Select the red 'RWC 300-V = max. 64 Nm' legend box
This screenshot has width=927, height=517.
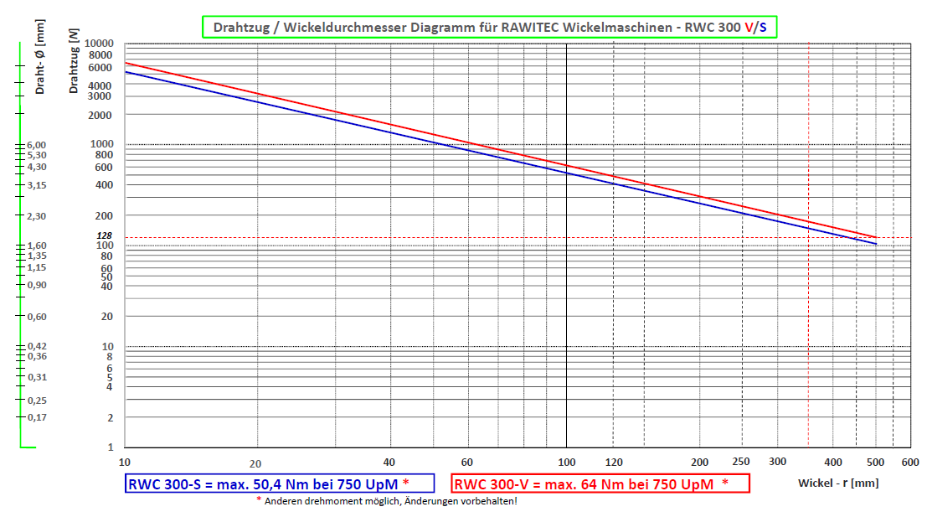600,483
